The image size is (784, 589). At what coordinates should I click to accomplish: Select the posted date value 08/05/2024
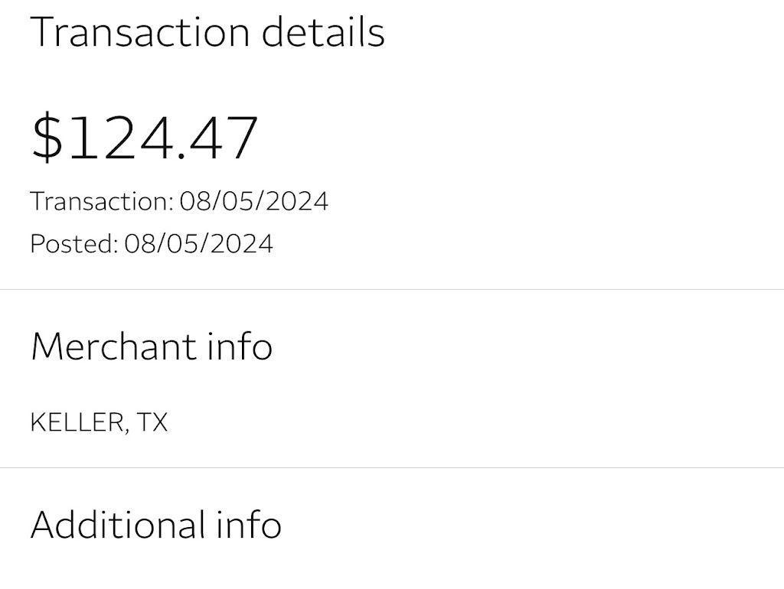198,244
